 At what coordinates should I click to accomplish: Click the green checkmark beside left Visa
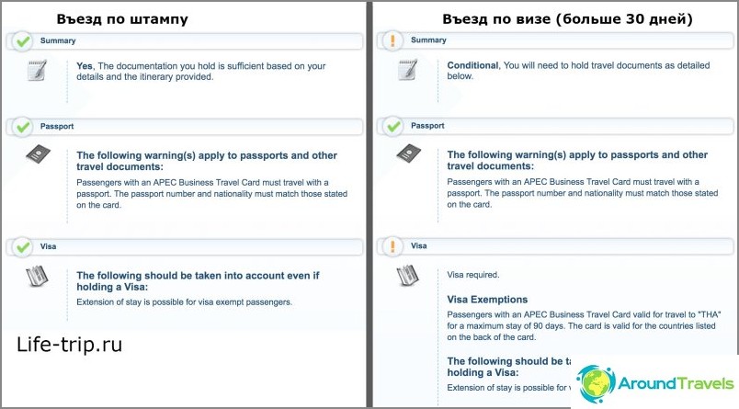pos(23,247)
